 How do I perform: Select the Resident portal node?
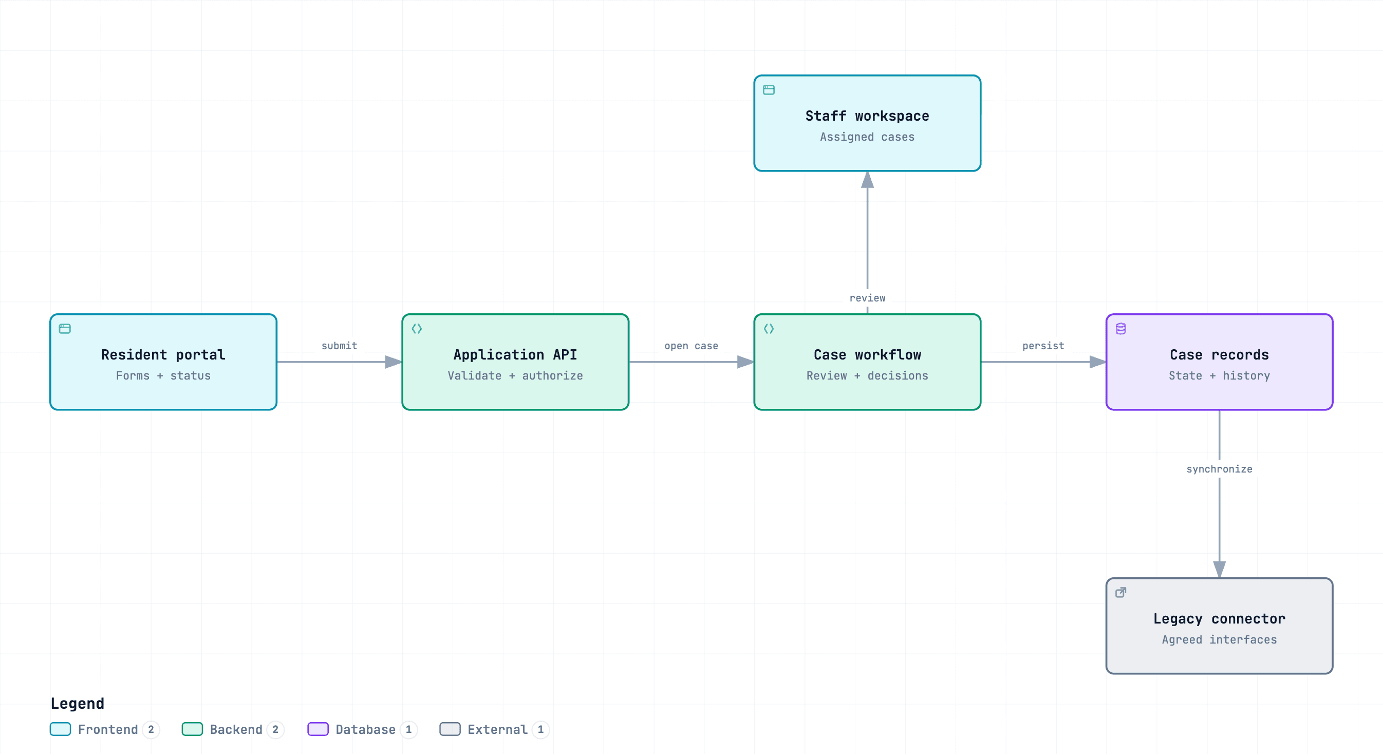point(163,362)
